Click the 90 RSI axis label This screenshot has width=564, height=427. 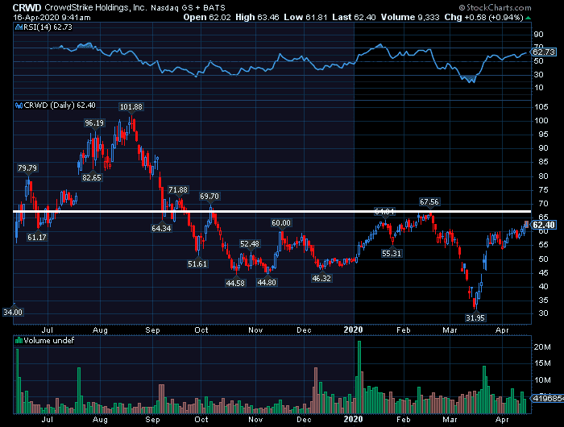coord(538,35)
